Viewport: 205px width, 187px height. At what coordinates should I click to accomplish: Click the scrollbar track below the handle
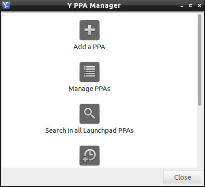200,136
